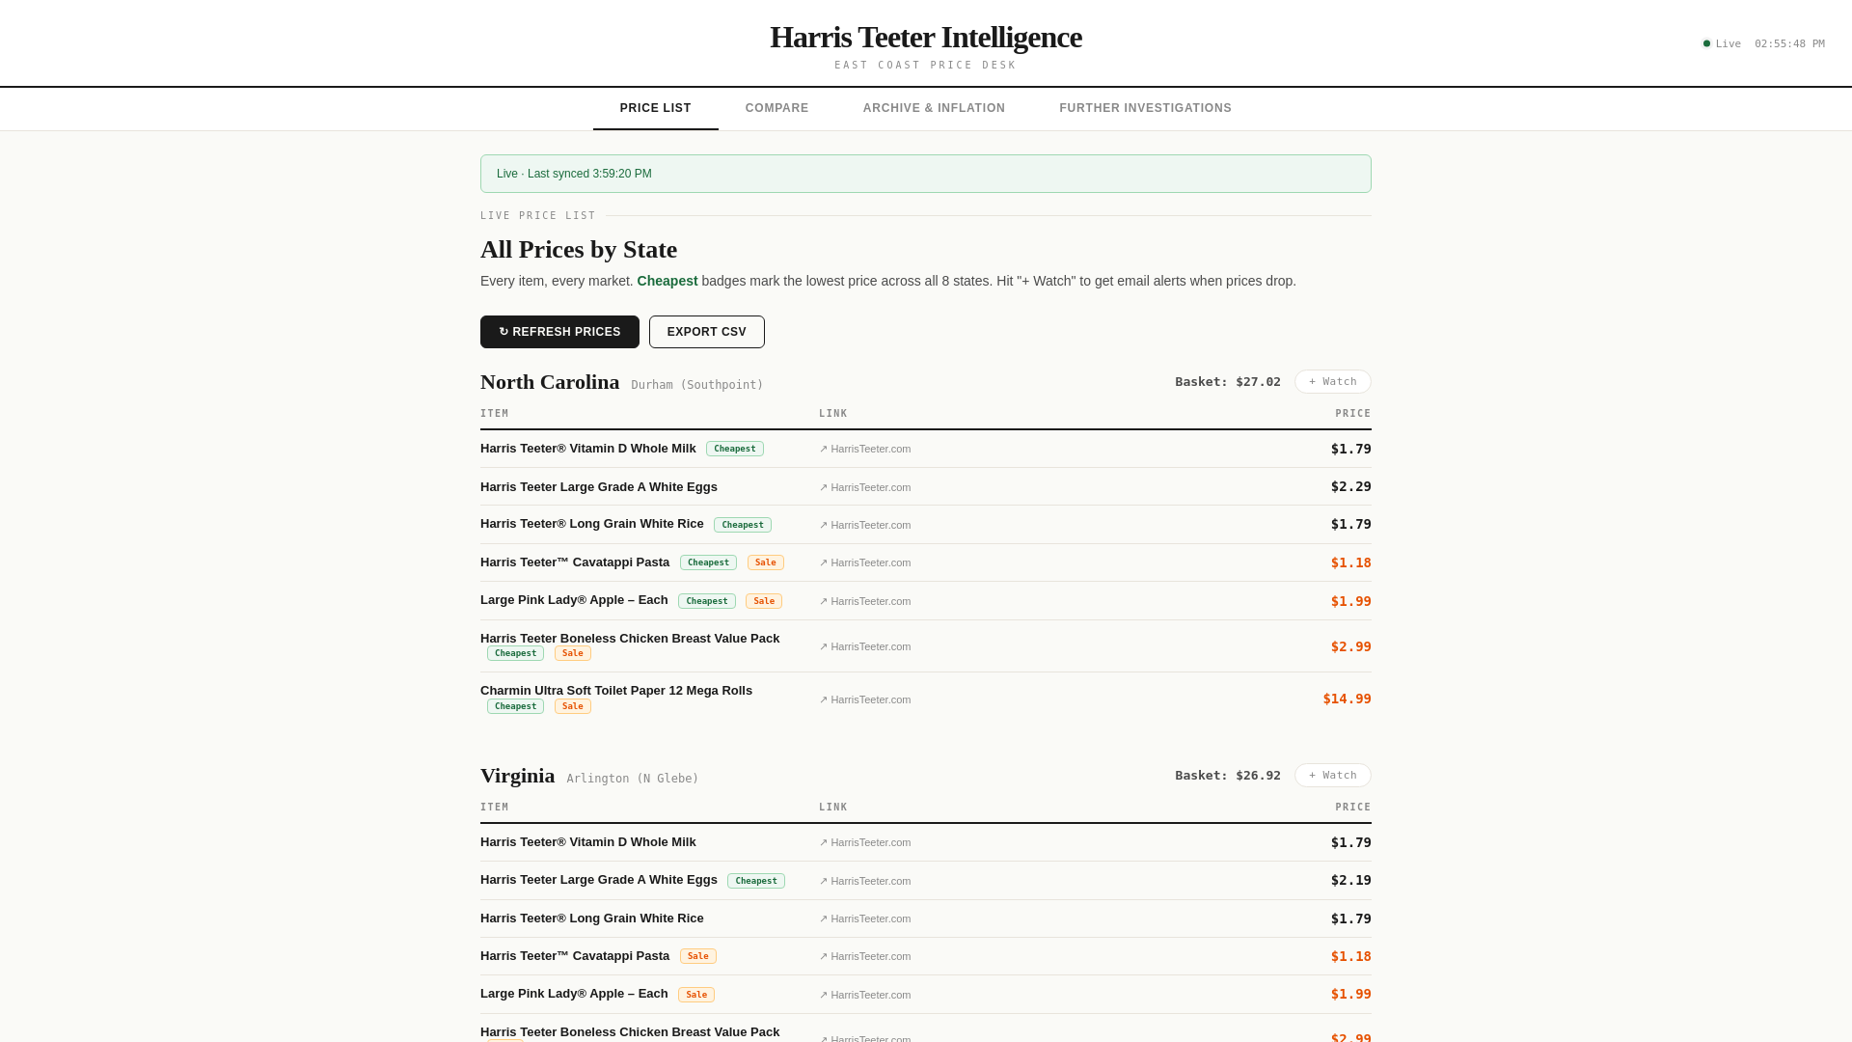Click the Virginia state heading
Screen dimensions: 1852x1042
[x=518, y=776]
